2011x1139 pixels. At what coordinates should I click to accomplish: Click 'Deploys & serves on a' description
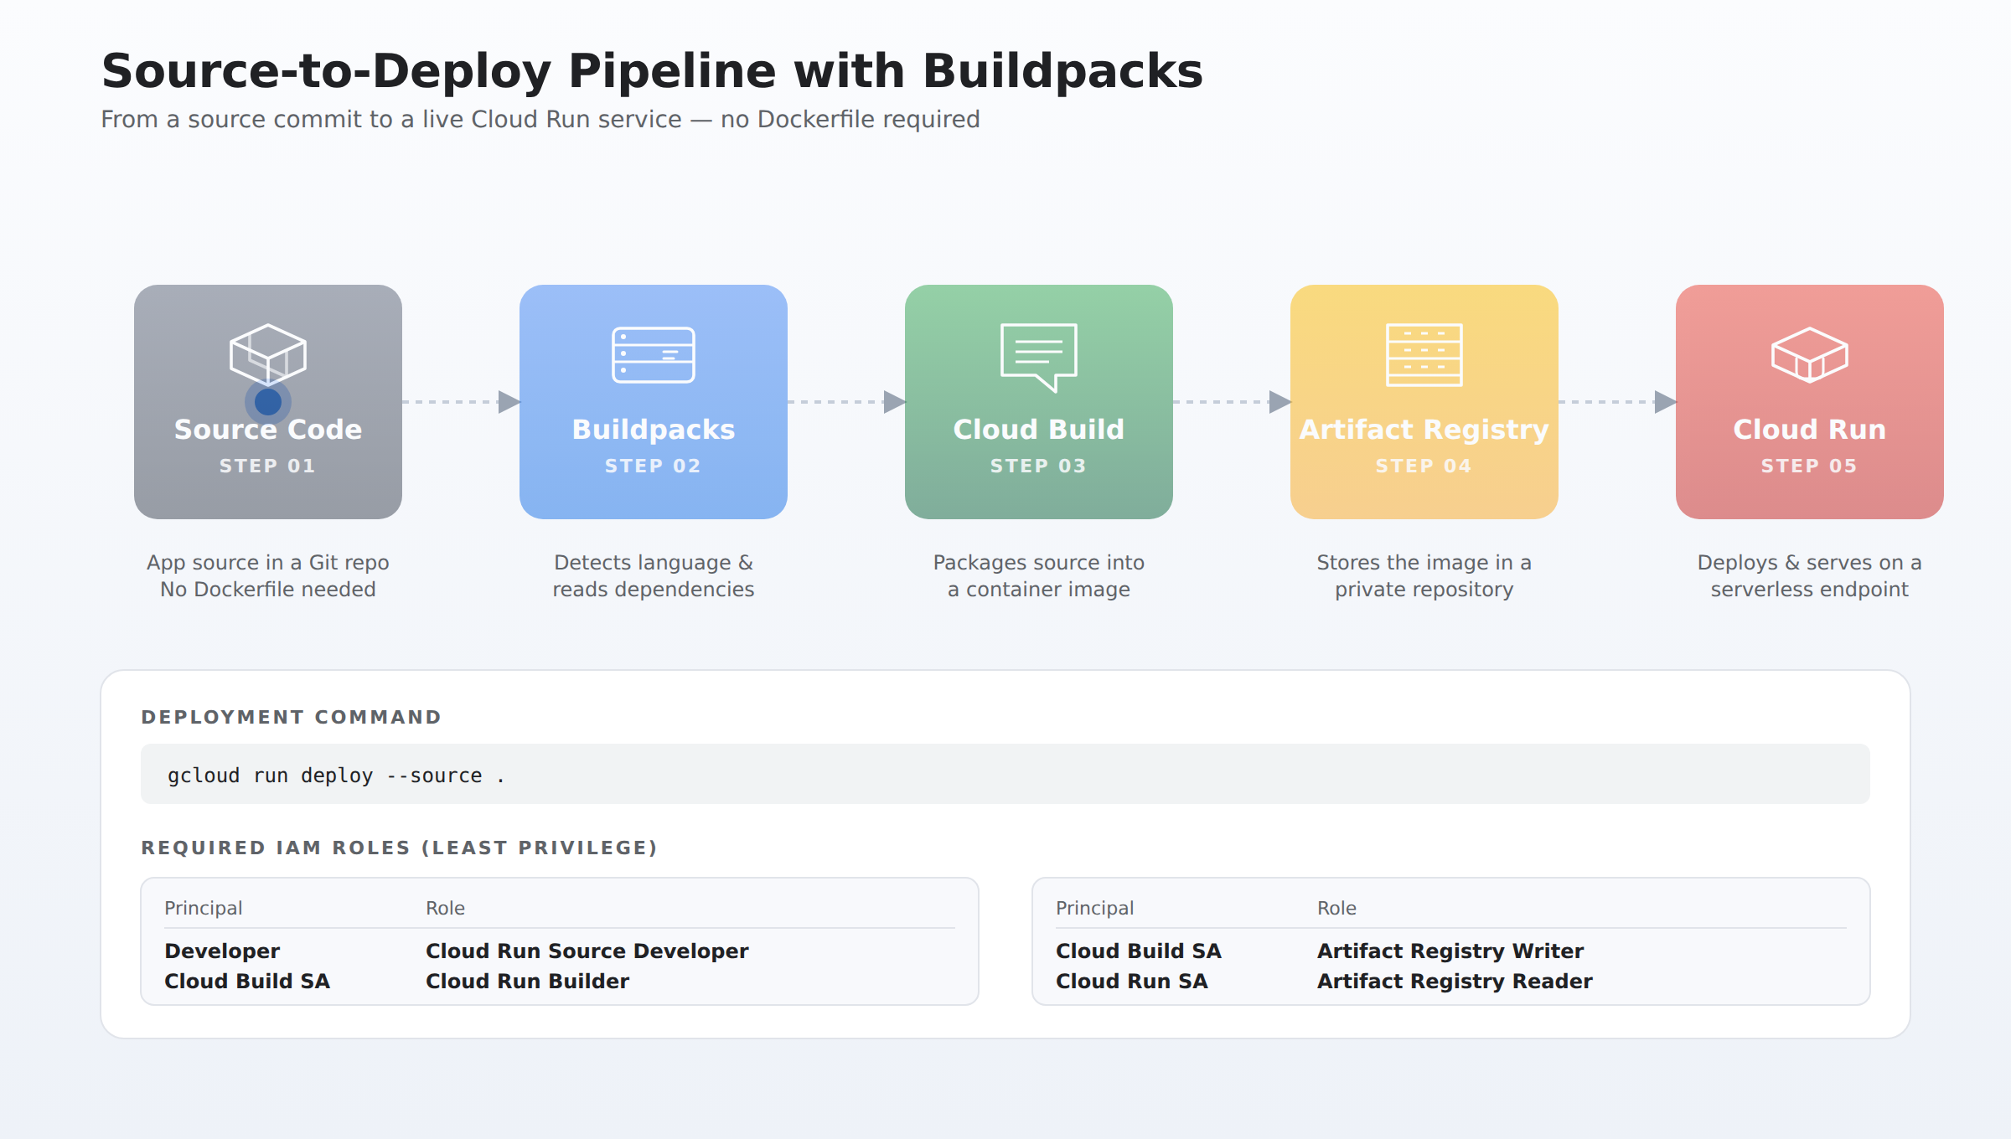coord(1810,563)
